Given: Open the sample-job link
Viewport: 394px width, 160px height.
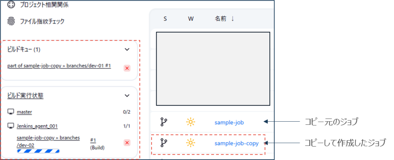Looking at the screenshot, I should tap(229, 122).
